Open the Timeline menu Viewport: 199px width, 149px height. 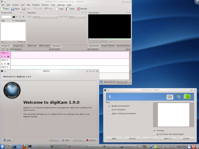pyautogui.click(x=36, y=5)
